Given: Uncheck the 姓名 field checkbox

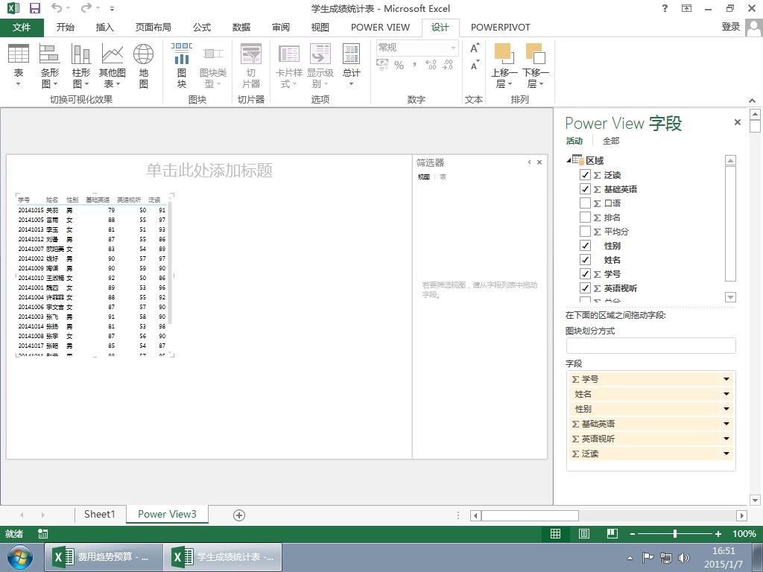Looking at the screenshot, I should (586, 260).
